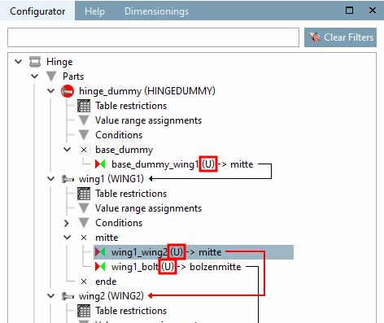Collapse the Hinge root node
The height and width of the screenshot is (323, 384).
tap(19, 62)
